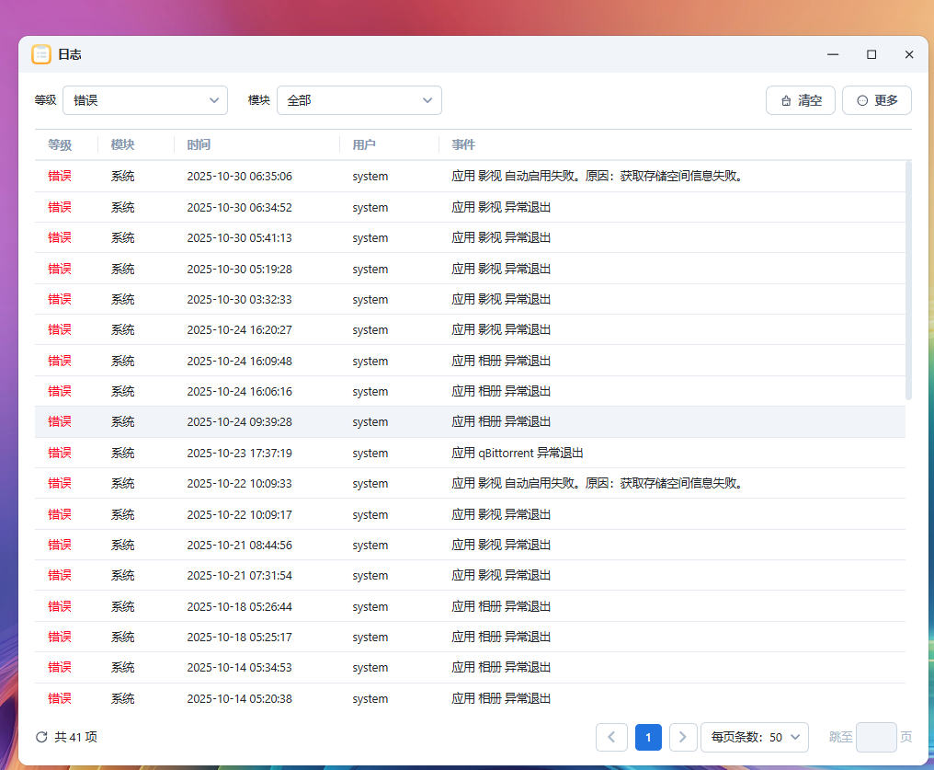Open the 每页条数 per-page dropdown

(x=754, y=737)
